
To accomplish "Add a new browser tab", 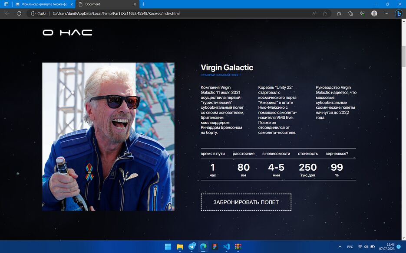I will tap(143, 4).
